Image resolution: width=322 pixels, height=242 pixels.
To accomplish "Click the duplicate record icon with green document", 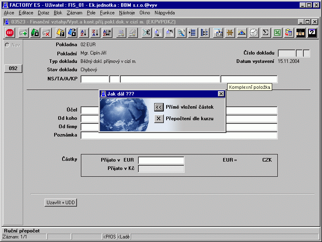I will [35, 33].
